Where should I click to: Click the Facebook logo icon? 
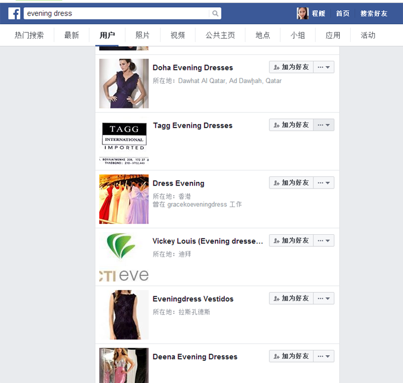[x=14, y=13]
